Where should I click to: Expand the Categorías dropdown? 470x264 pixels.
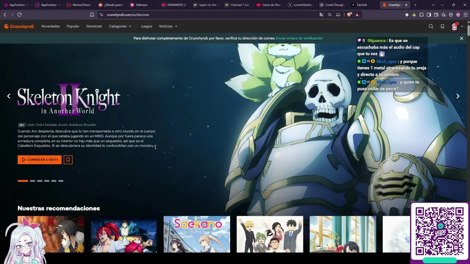(x=120, y=26)
